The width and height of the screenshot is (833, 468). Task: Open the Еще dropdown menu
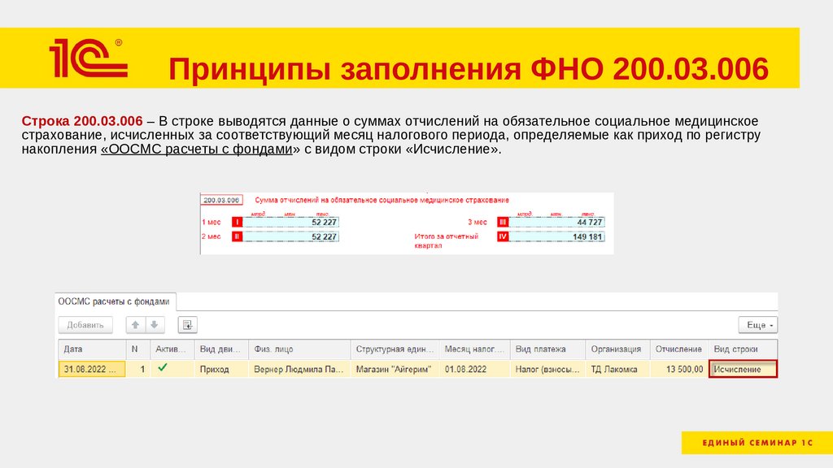pyautogui.click(x=757, y=325)
